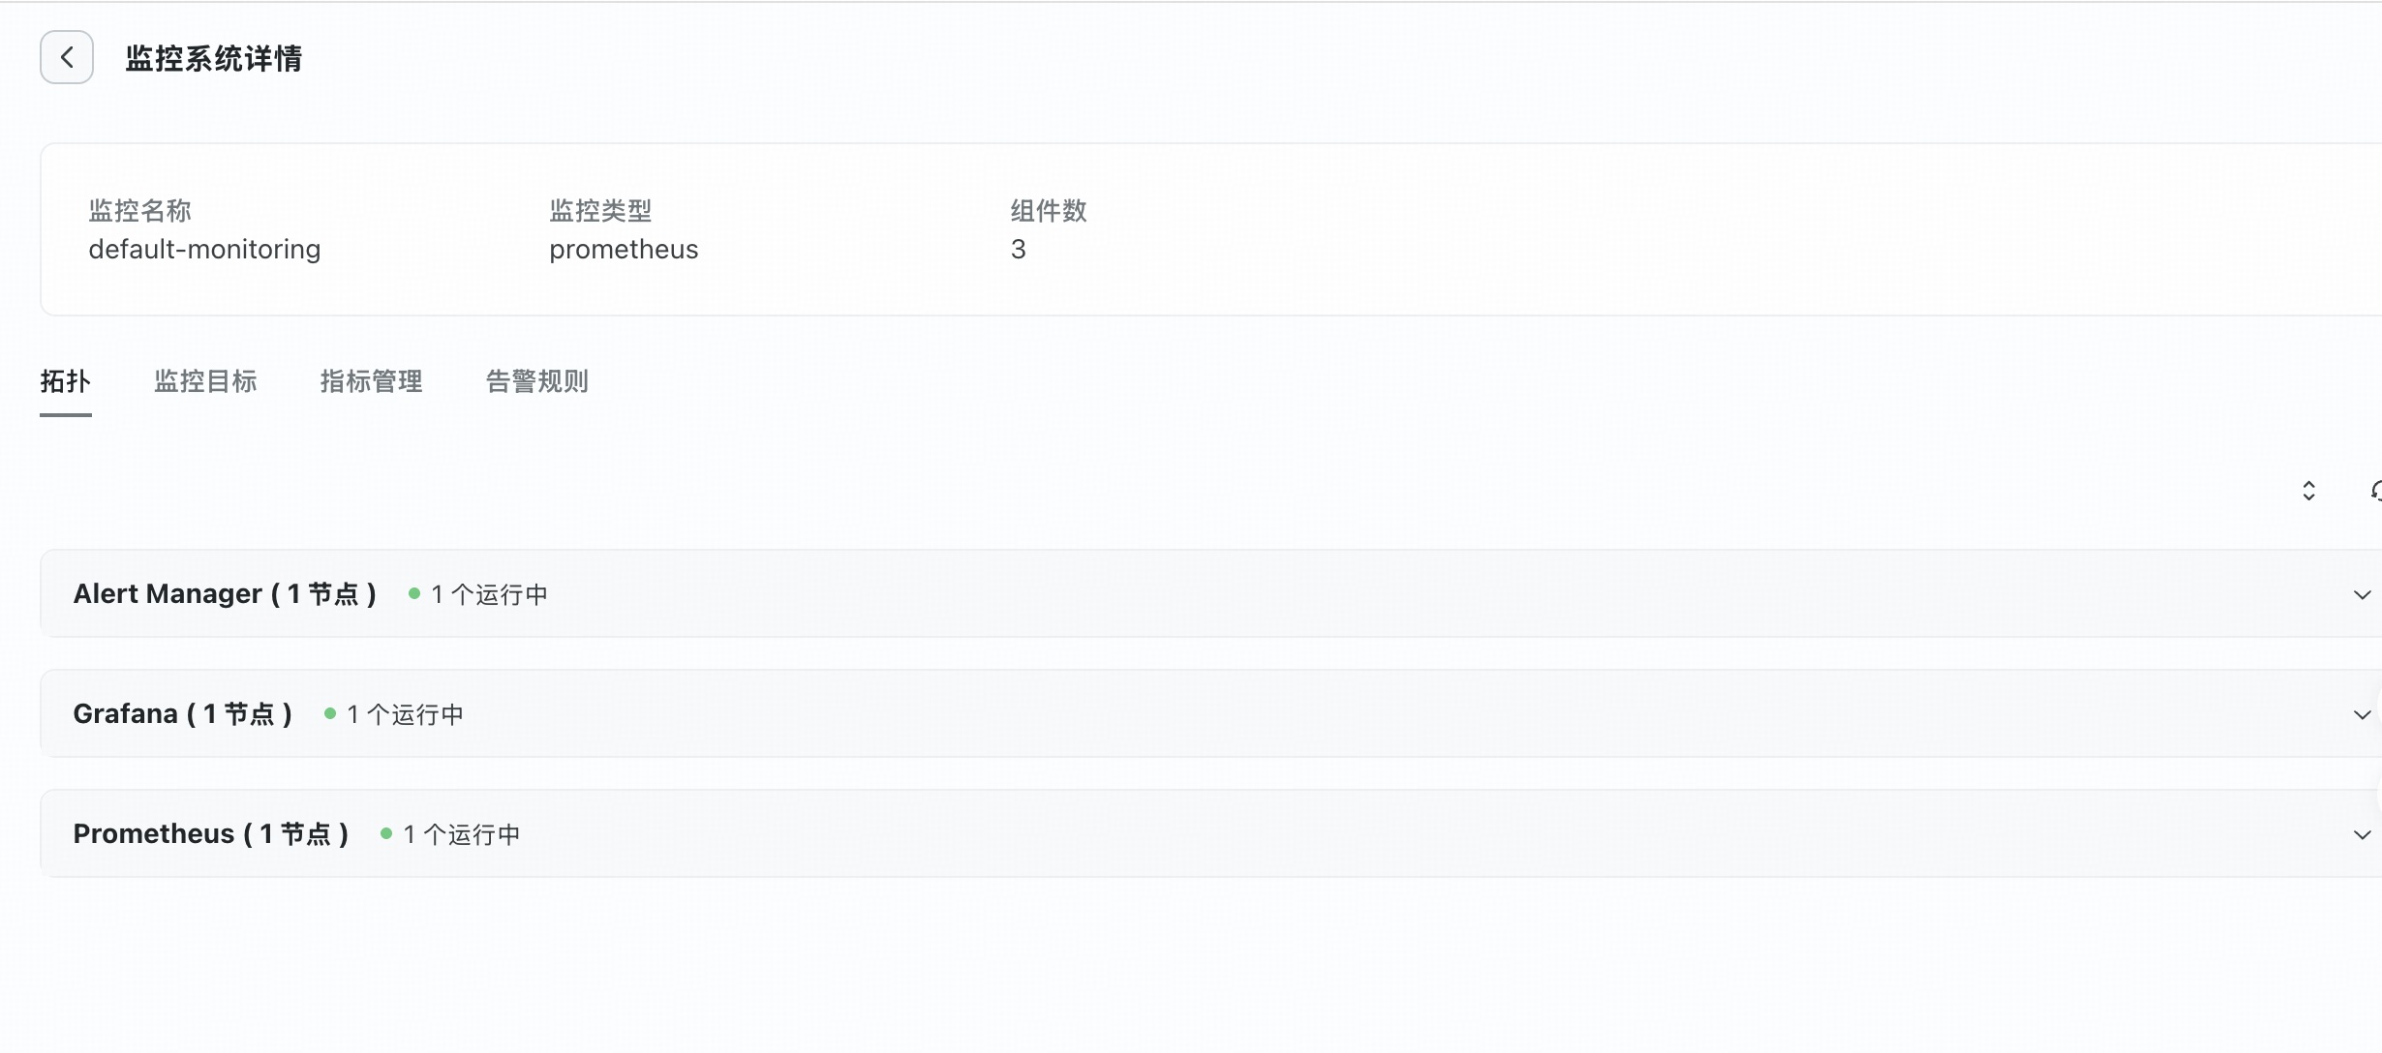This screenshot has width=2382, height=1053.
Task: Click the default-monitoring name value
Action: (204, 250)
